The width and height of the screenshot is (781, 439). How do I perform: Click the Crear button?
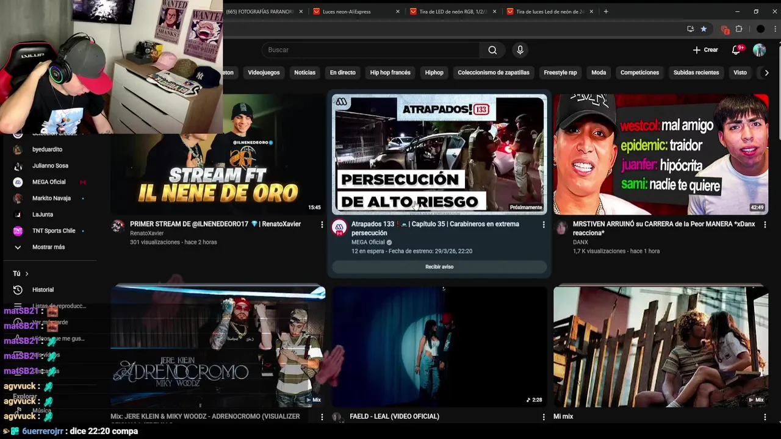(x=705, y=50)
